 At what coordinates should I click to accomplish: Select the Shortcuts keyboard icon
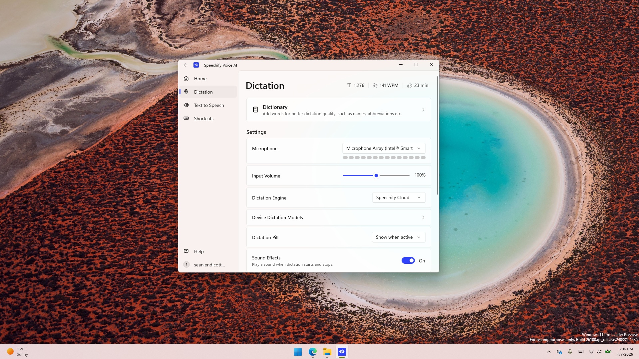coord(186,118)
